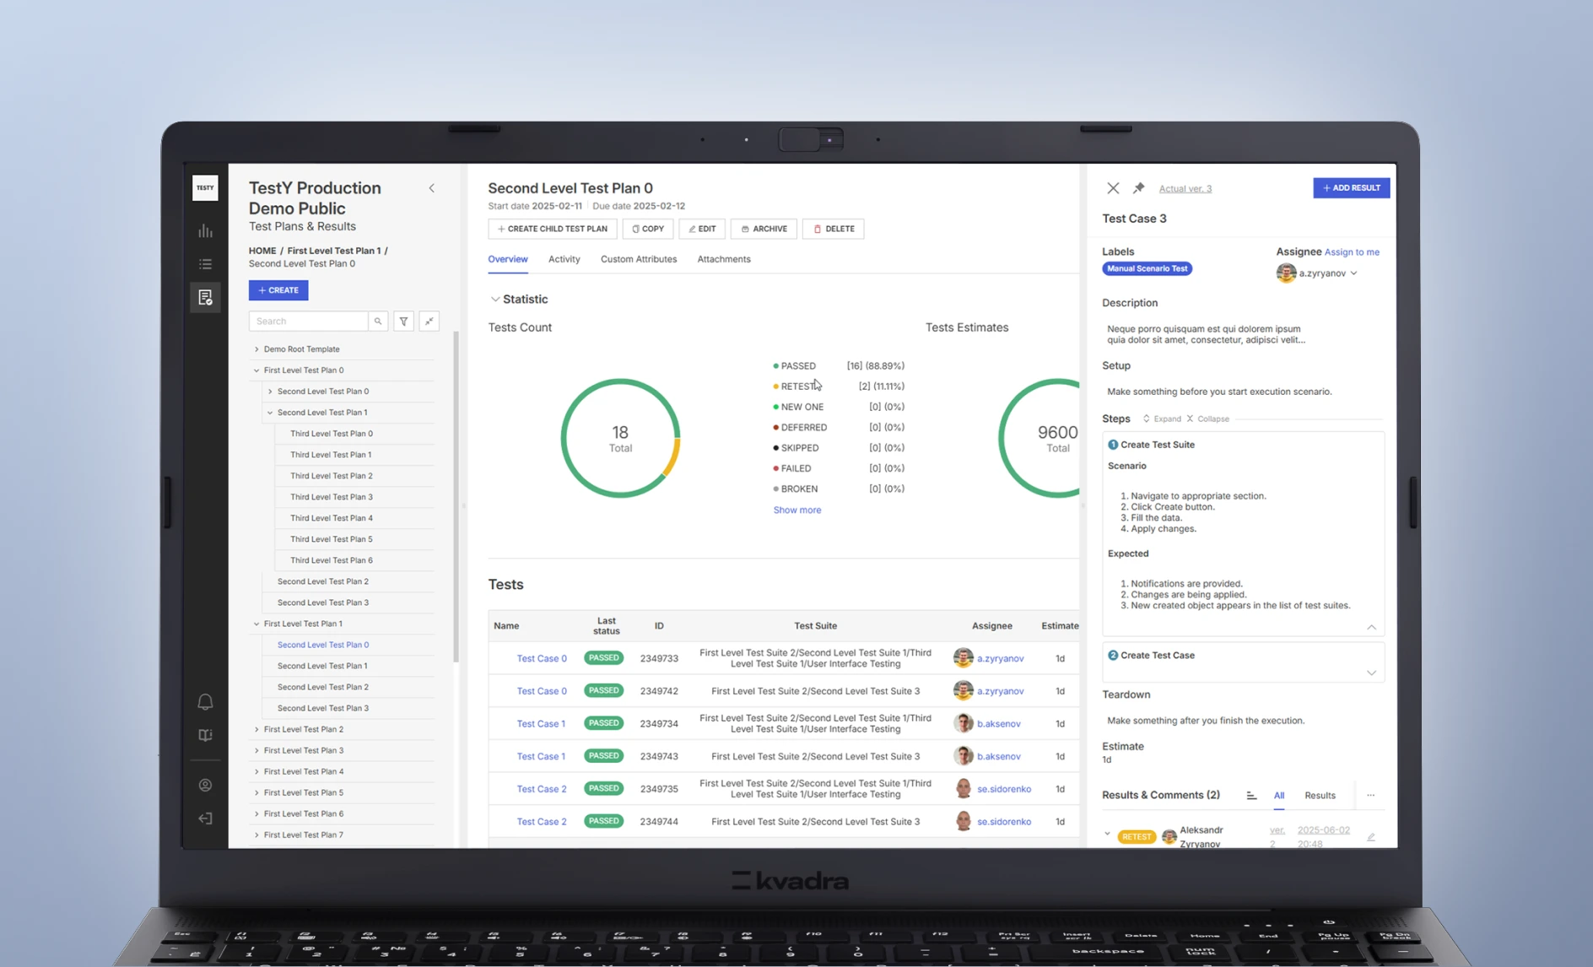This screenshot has height=967, width=1593.
Task: Click the Assign to me link
Action: [x=1352, y=252]
